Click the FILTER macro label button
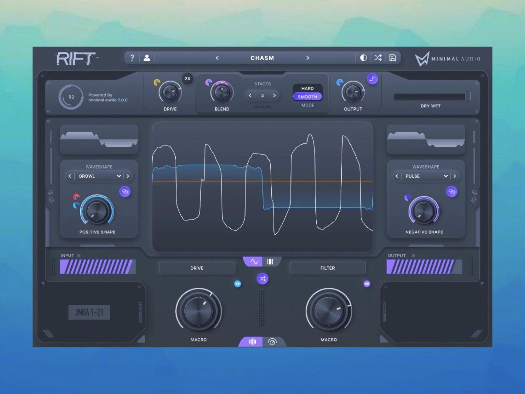The image size is (525, 394). [x=327, y=268]
